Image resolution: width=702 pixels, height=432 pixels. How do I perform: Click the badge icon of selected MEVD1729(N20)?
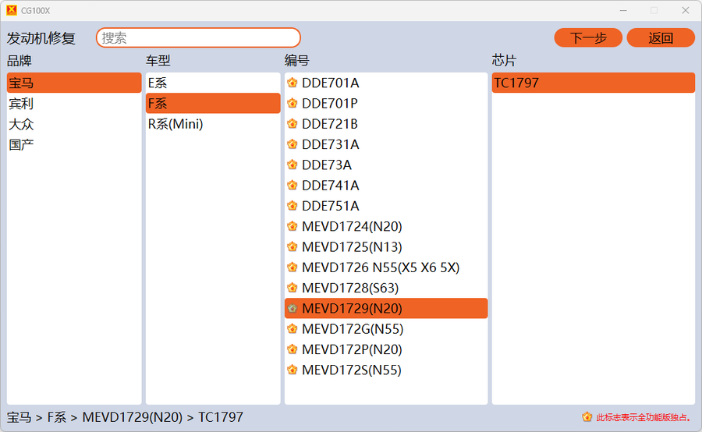[x=292, y=309]
